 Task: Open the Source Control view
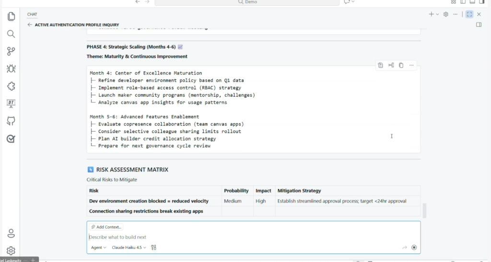(11, 51)
